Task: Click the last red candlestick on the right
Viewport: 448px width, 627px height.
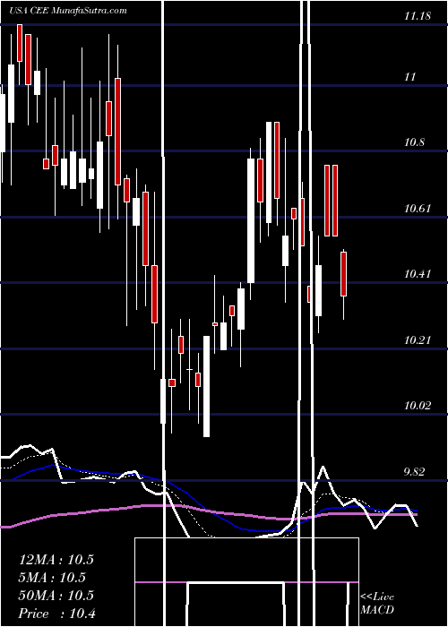Action: click(x=343, y=274)
